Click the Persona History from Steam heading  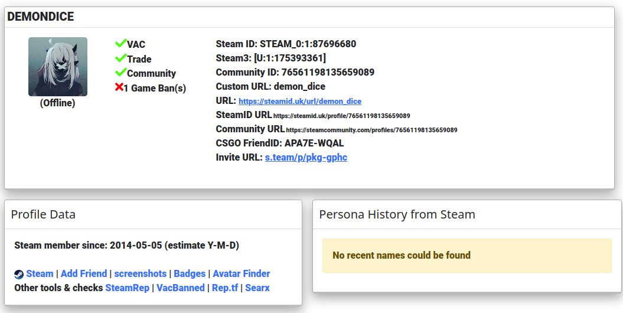[397, 214]
